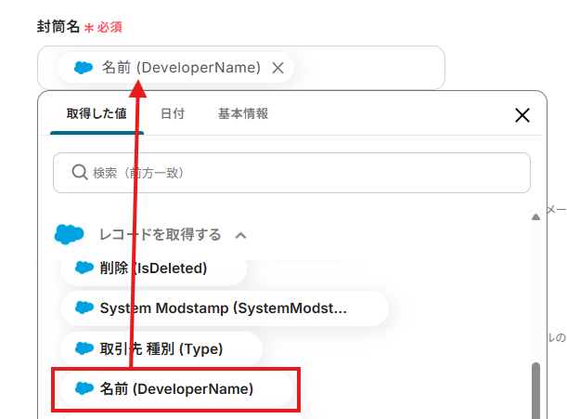Click Salesforce icon in highlighted 名前 list item
This screenshot has height=419, width=567.
(84, 388)
